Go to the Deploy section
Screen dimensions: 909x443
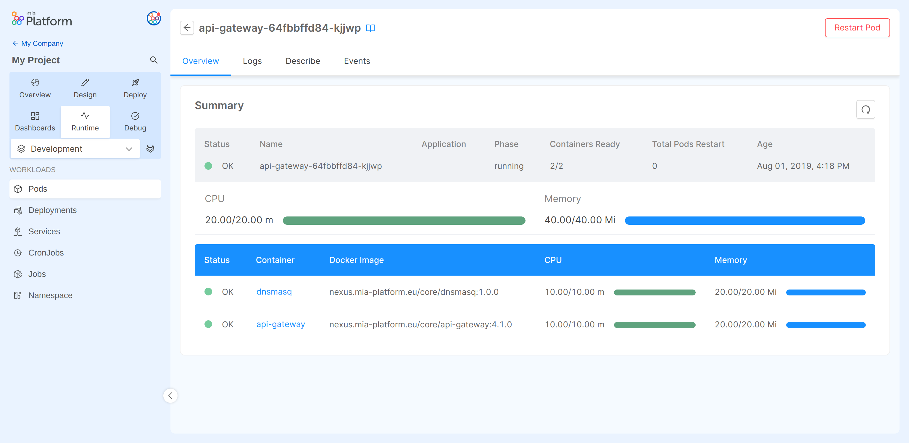pyautogui.click(x=135, y=88)
